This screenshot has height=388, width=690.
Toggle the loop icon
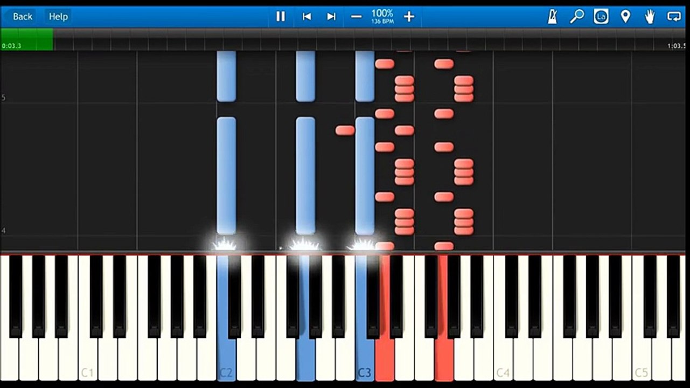pos(674,17)
